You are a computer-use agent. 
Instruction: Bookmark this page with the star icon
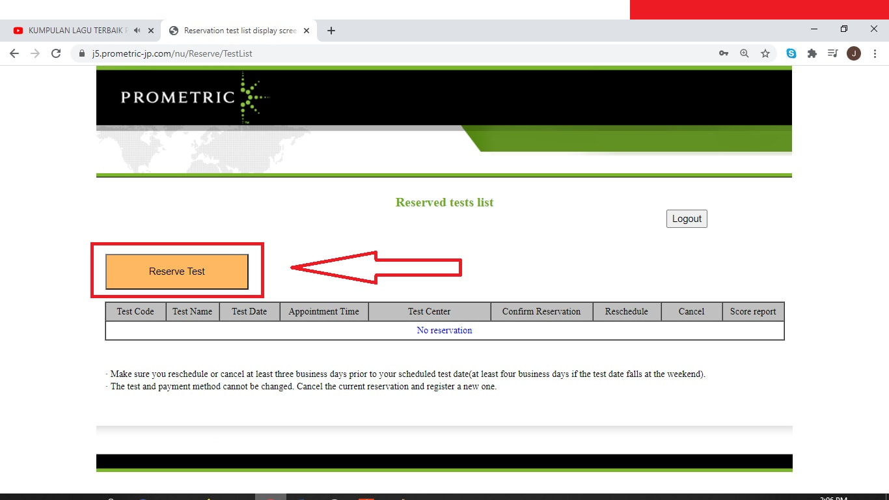click(x=765, y=53)
